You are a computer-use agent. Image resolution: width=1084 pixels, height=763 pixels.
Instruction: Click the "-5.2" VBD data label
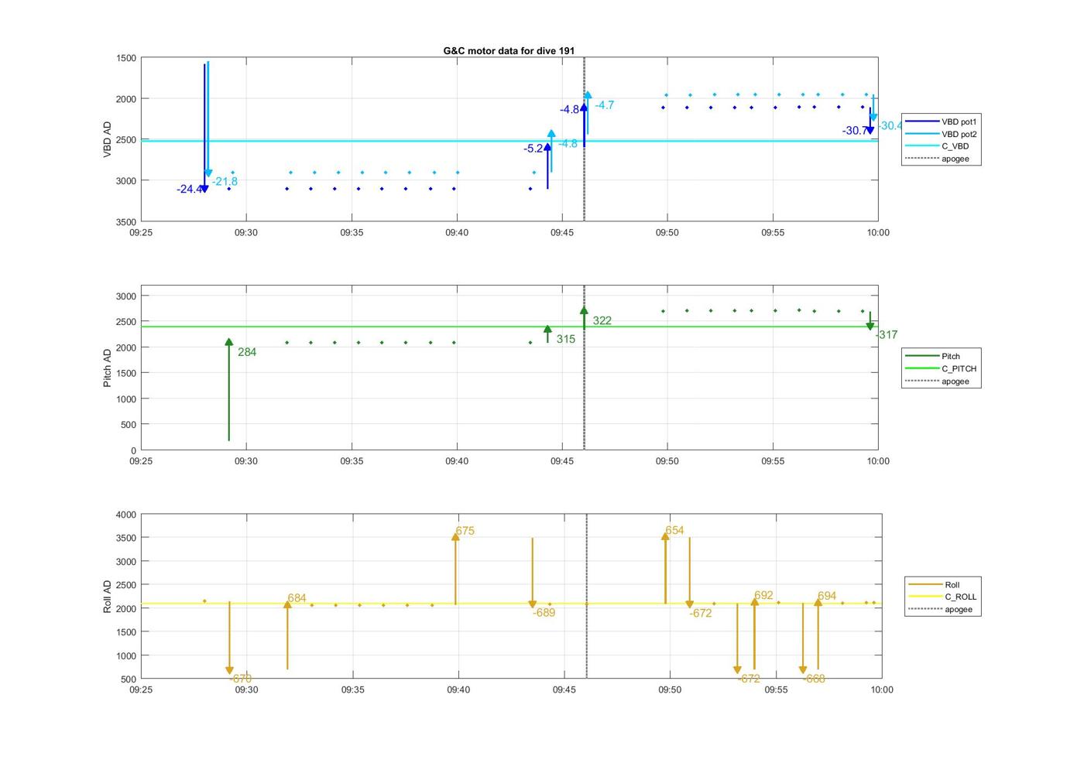(533, 149)
